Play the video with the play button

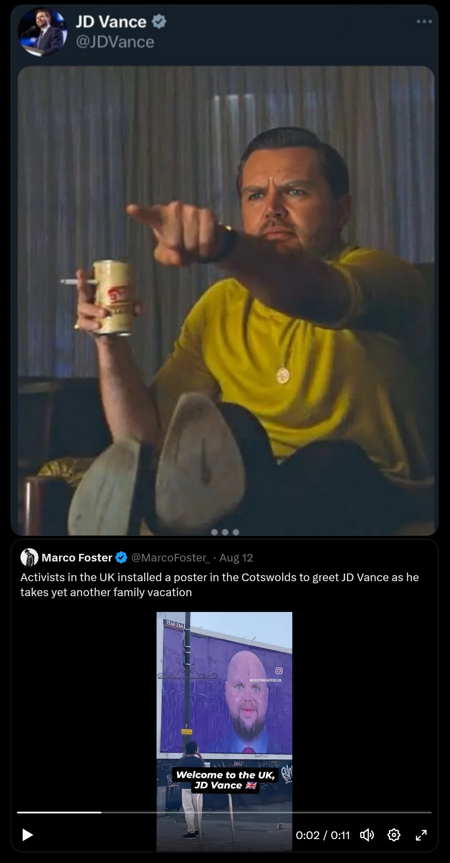(x=27, y=835)
